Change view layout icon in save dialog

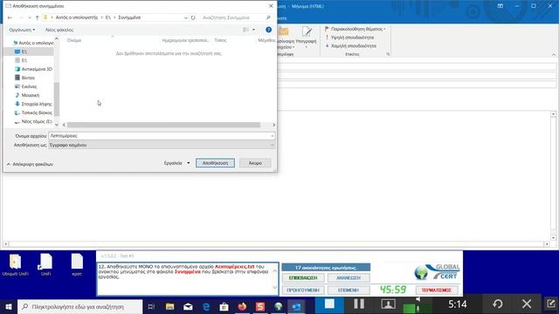point(246,30)
